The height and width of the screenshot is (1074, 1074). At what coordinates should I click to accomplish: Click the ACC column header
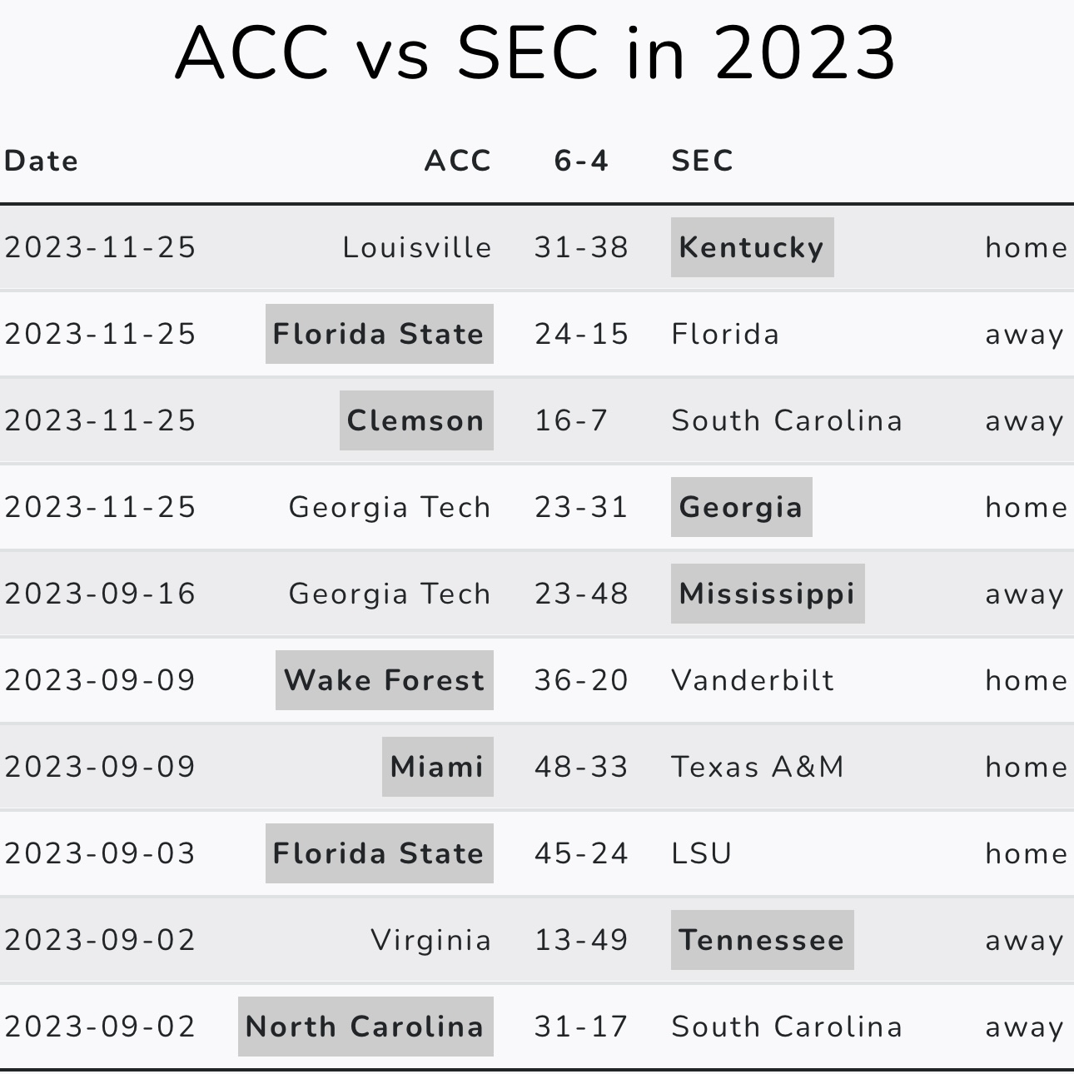pos(457,161)
